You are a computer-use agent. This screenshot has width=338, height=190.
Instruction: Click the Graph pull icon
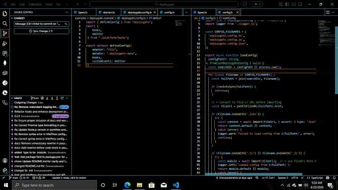pyautogui.click(x=52, y=98)
